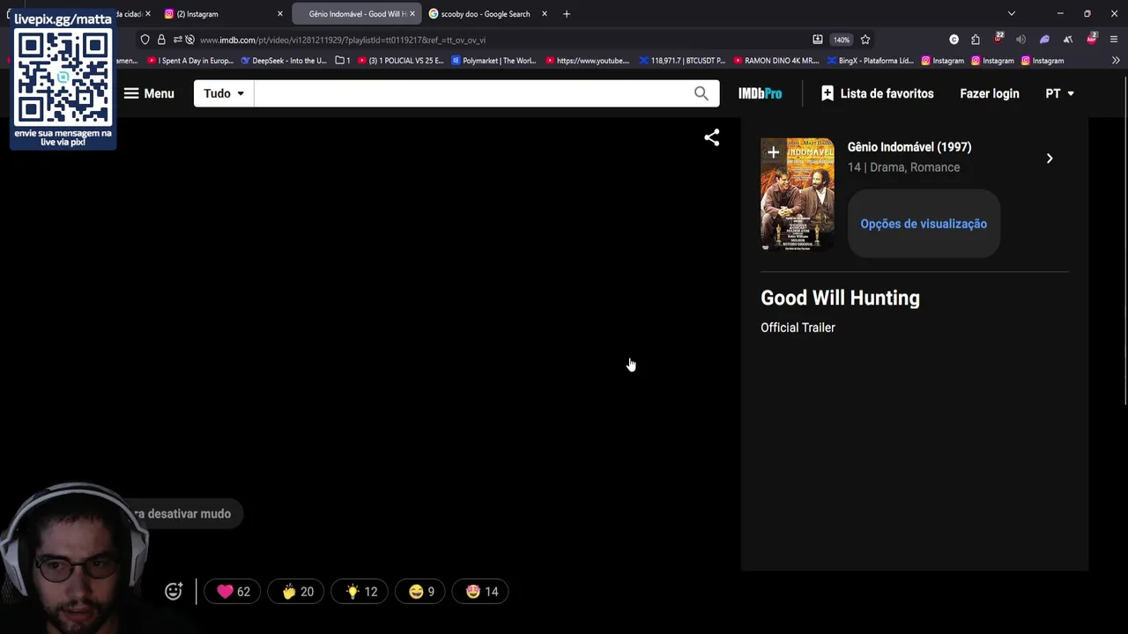
Task: React with the light bulb (12)
Action: [x=360, y=592]
